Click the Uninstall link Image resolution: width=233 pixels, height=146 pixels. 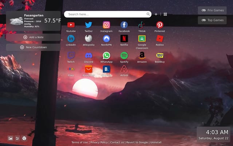tap(156, 142)
